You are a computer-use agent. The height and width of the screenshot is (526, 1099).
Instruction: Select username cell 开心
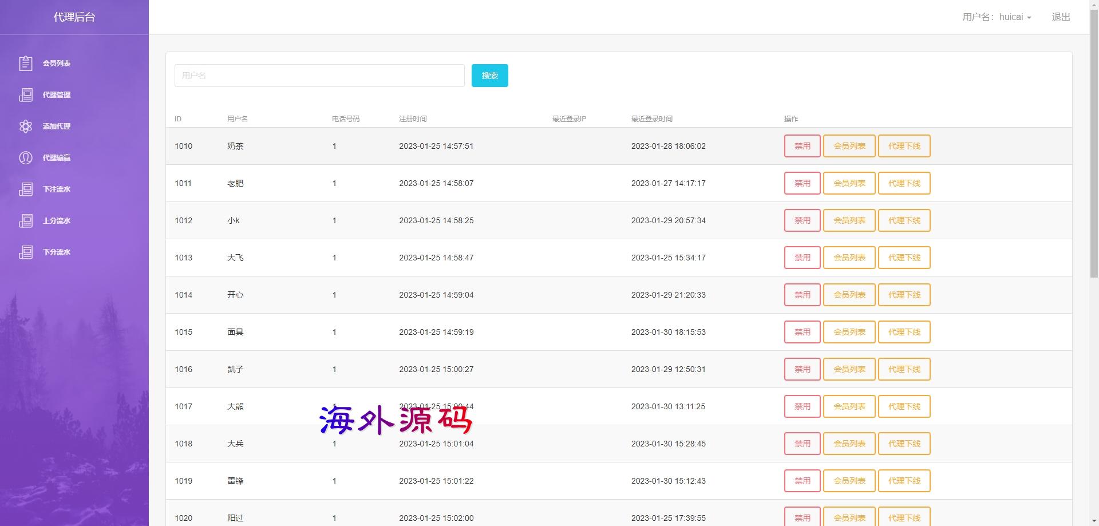[x=235, y=295]
